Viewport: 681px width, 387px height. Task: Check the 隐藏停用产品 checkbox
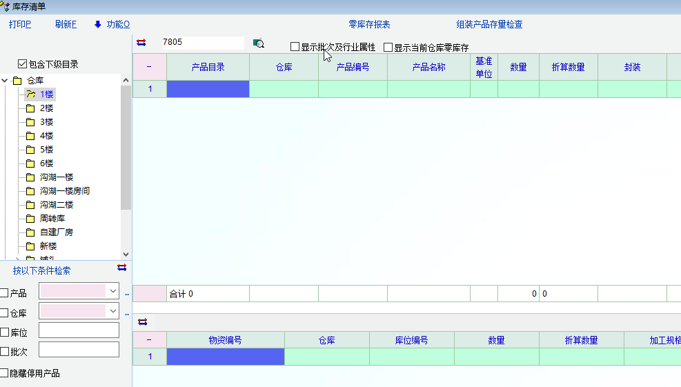(x=5, y=373)
